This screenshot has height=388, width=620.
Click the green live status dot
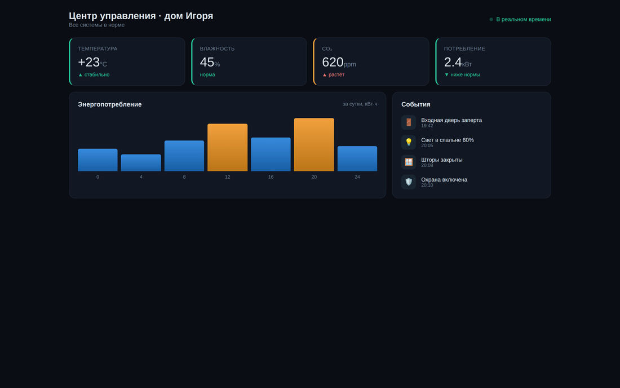click(491, 19)
